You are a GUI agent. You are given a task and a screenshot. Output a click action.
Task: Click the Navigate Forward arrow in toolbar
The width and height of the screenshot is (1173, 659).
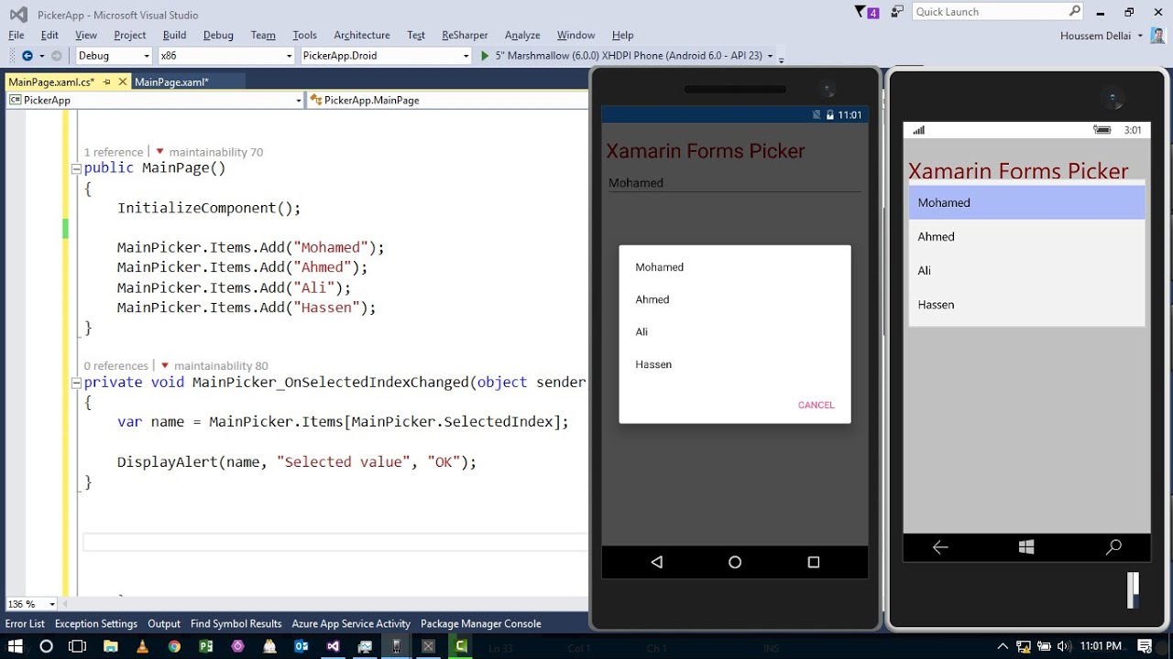tap(57, 56)
